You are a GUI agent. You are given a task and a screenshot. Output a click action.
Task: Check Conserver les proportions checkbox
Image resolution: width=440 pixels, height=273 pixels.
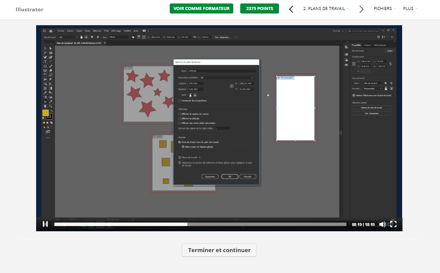(x=179, y=100)
